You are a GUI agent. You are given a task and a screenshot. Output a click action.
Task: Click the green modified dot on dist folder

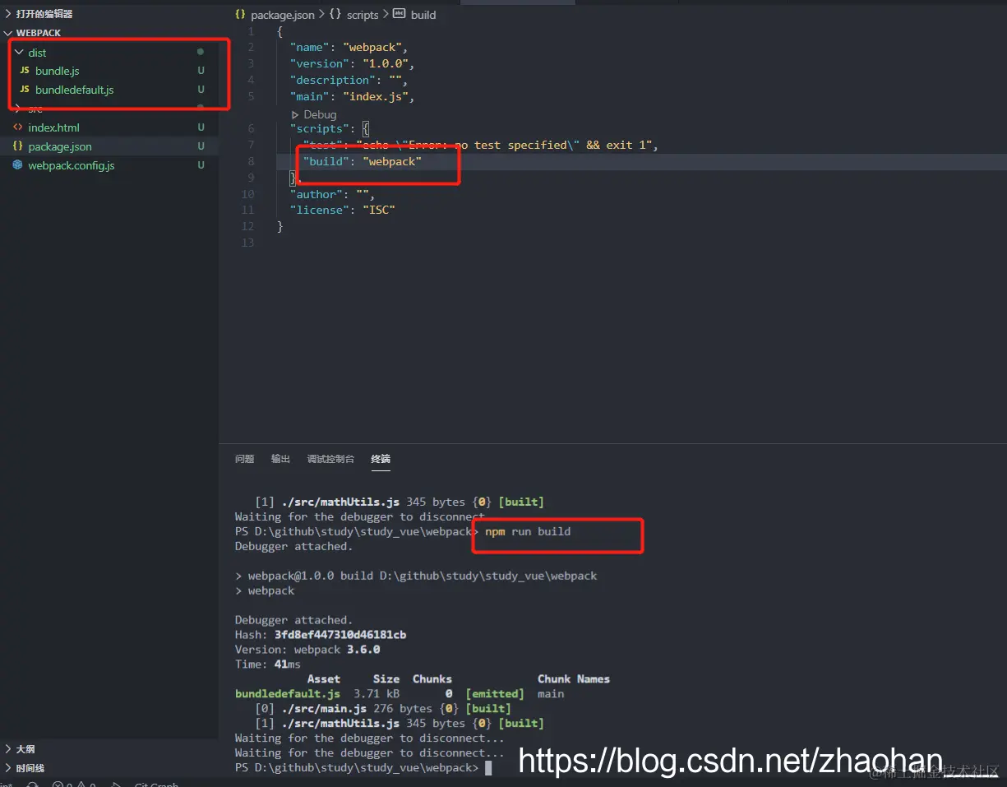click(200, 52)
